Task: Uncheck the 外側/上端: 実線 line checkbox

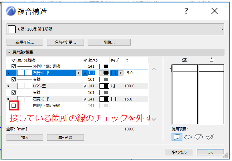Action: 13,66
